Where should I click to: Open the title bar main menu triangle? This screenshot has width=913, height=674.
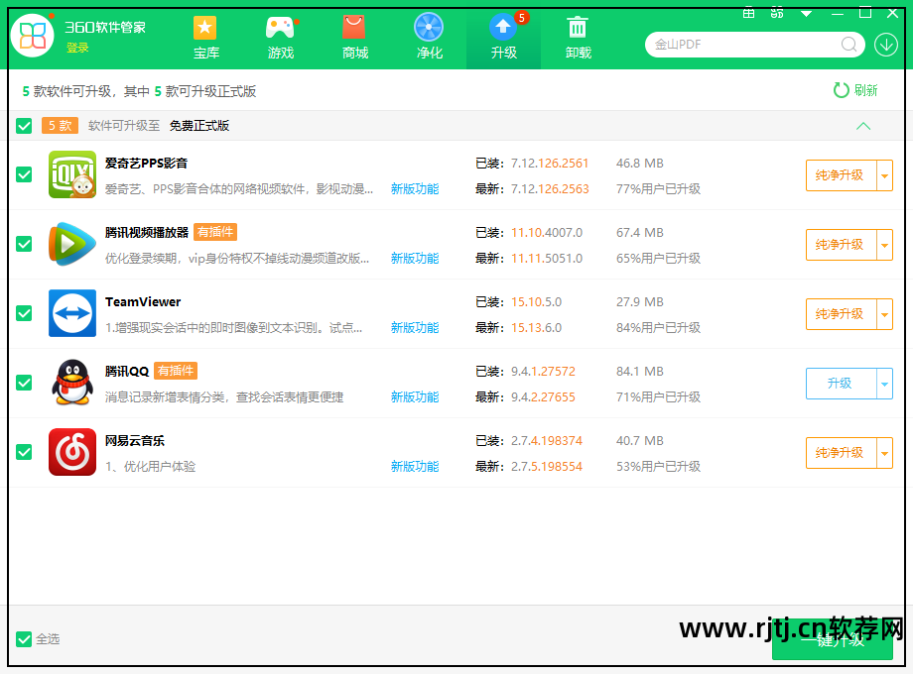click(807, 13)
